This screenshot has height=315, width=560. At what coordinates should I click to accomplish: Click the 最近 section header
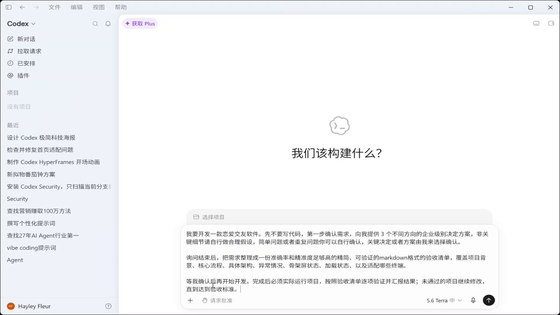pyautogui.click(x=13, y=125)
